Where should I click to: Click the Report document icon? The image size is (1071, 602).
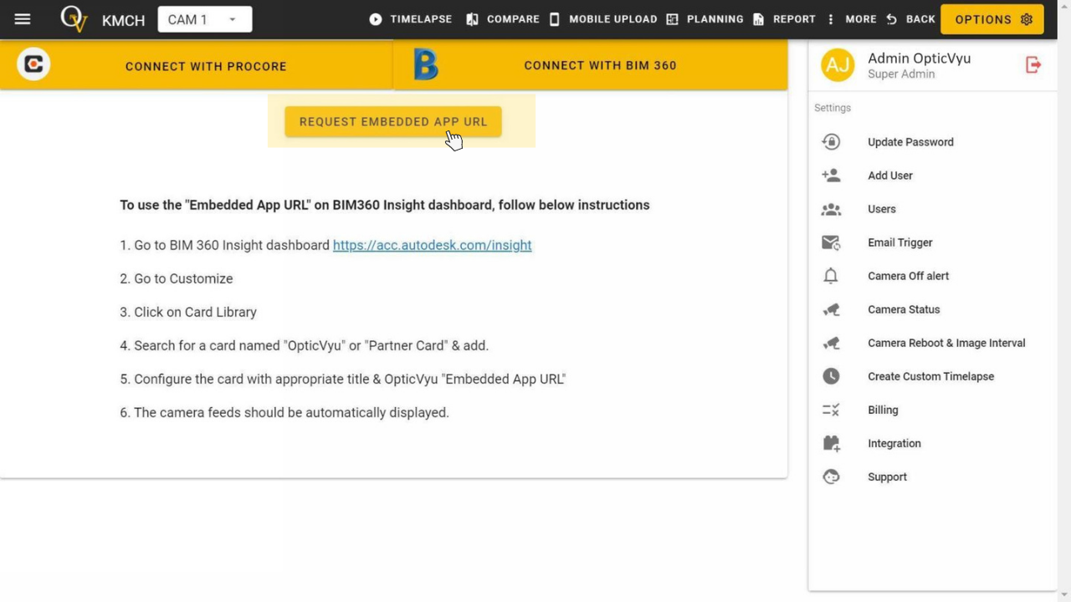pyautogui.click(x=758, y=19)
